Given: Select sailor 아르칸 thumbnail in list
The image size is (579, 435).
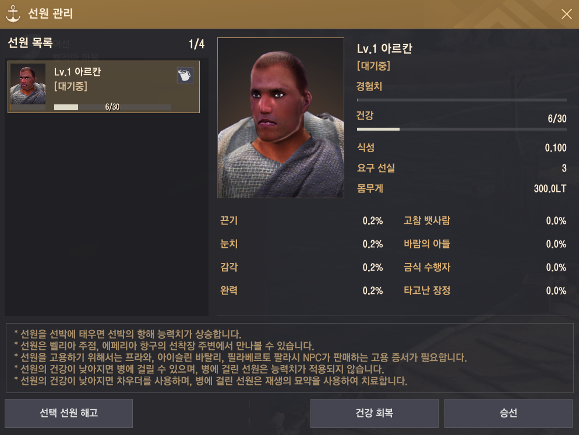Looking at the screenshot, I should [28, 84].
